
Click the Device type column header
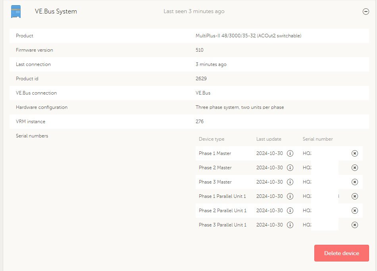[212, 139]
